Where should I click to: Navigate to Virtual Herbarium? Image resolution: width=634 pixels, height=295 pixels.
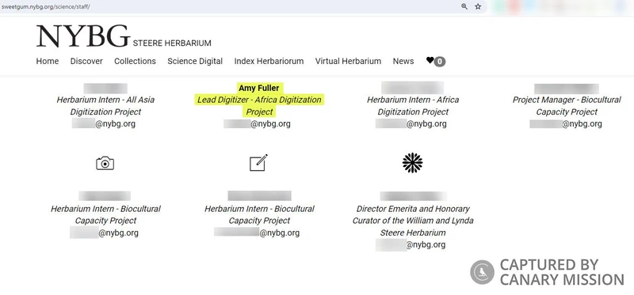point(348,62)
